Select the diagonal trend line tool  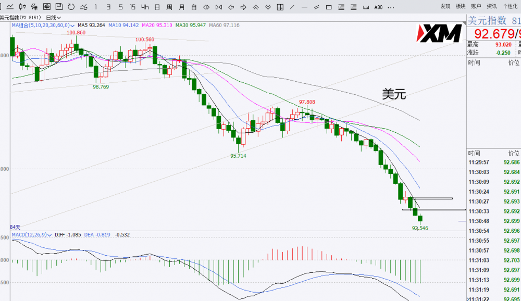tap(292, 7)
